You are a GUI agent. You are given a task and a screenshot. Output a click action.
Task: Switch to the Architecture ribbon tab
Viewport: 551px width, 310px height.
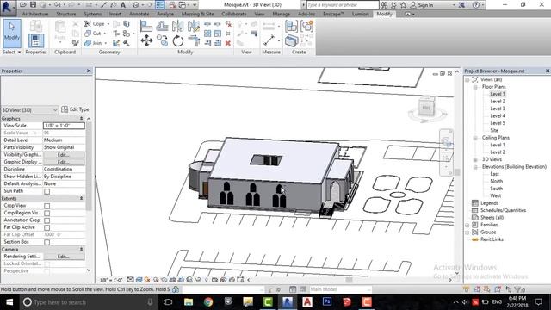coord(35,14)
